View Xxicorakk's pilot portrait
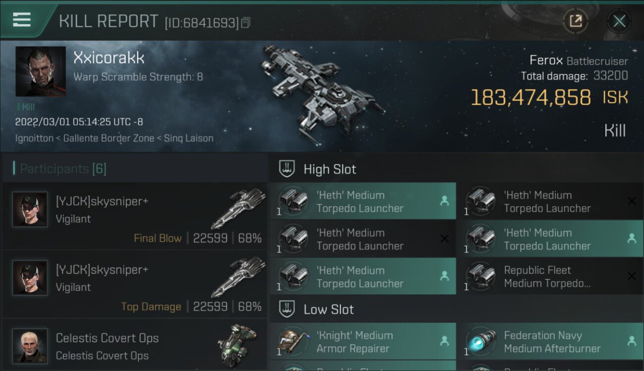 tap(41, 71)
